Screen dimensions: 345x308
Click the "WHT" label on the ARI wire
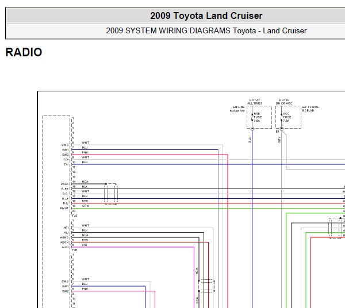point(85,226)
